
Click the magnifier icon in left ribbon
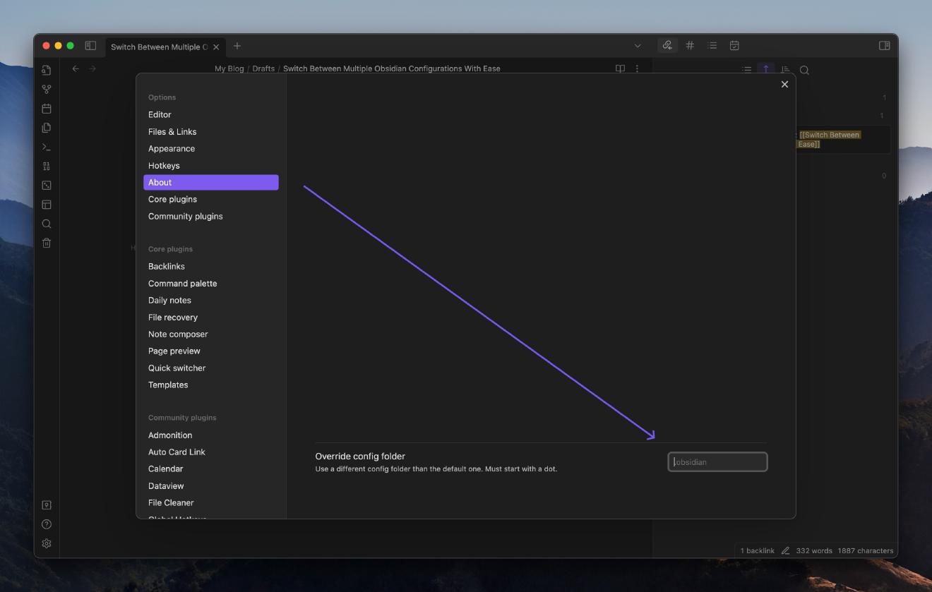tap(47, 224)
